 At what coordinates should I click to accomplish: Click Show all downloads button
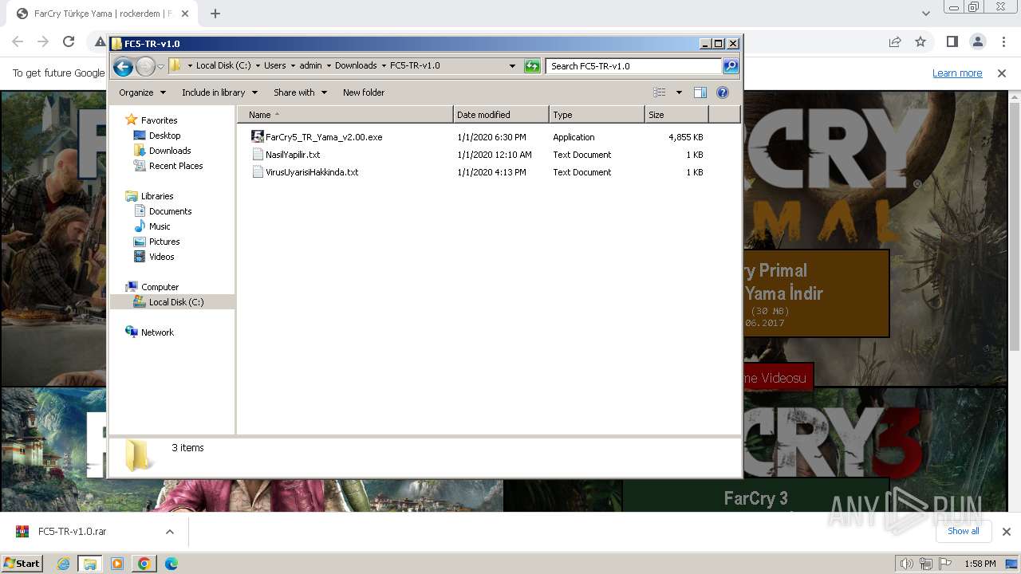click(964, 531)
